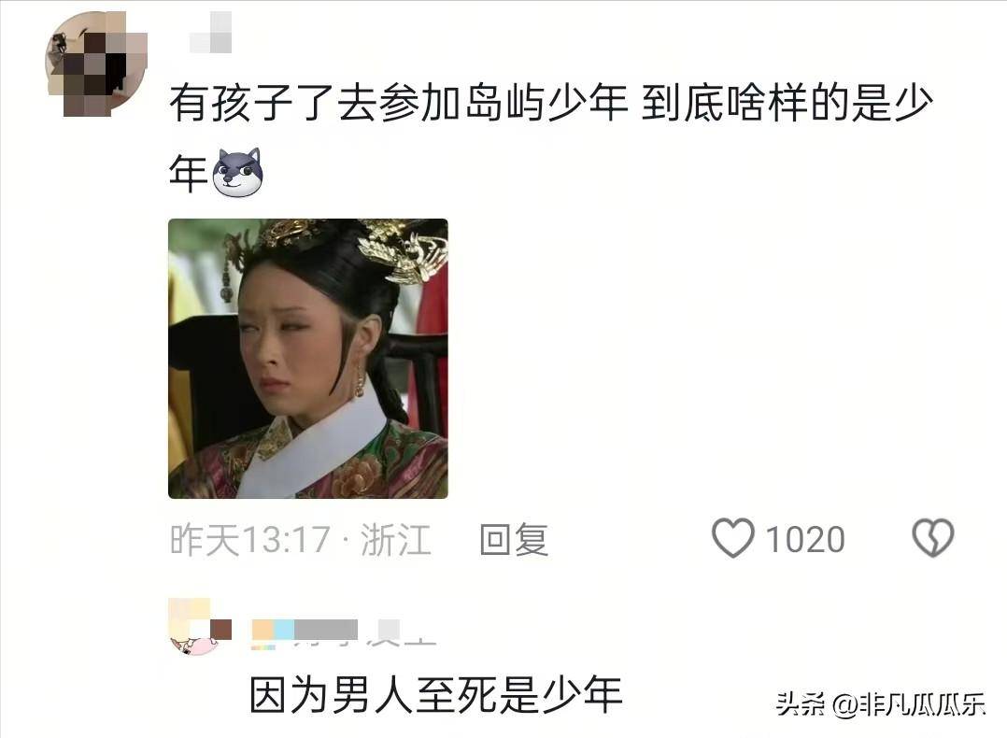Screen dimensions: 1007x738
Task: Select the comment text 有孩子了去参加岛屿少年
Action: (398, 103)
